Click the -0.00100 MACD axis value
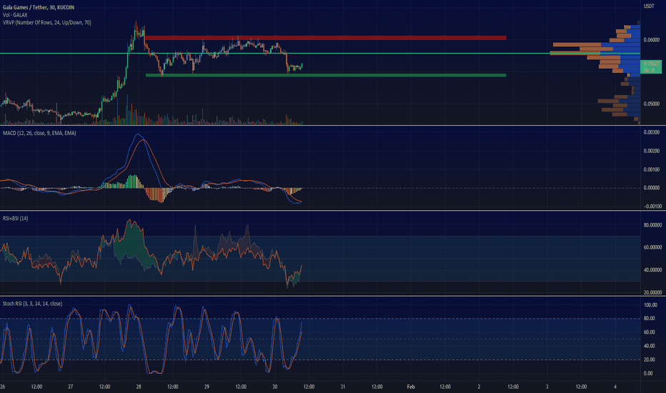This screenshot has height=393, width=666. click(652, 207)
